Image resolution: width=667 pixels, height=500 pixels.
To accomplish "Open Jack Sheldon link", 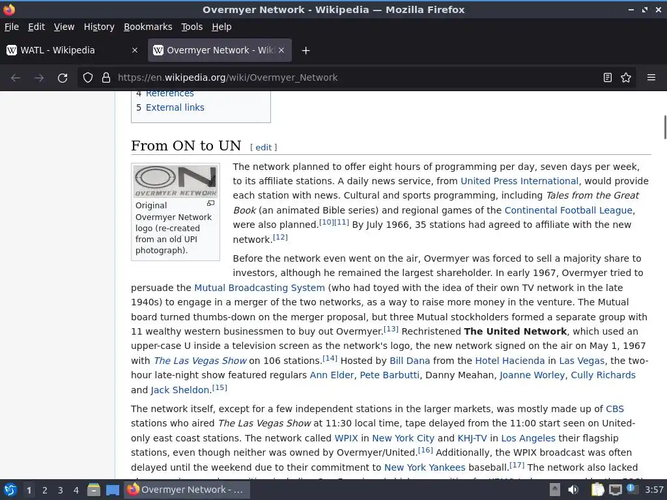I will coord(180,391).
